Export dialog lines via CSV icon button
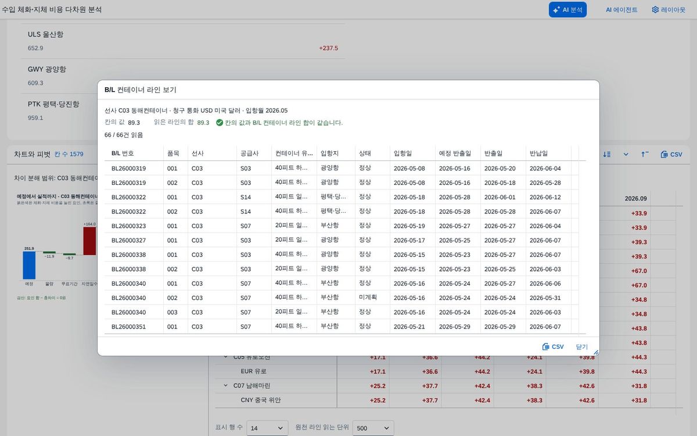Image resolution: width=697 pixels, height=436 pixels. click(553, 346)
